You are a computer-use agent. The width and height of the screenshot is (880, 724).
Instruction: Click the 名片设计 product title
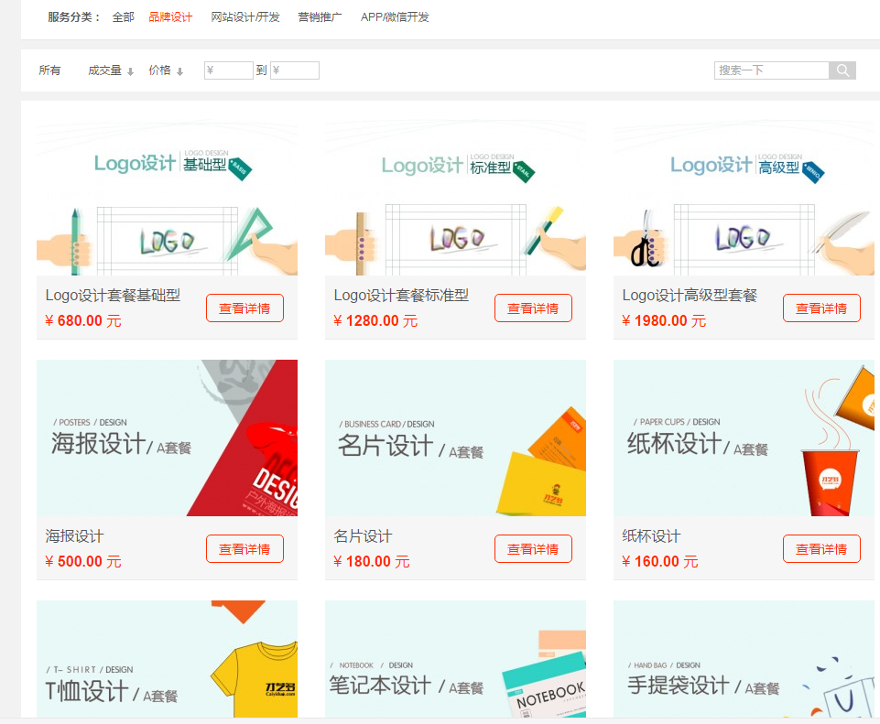(x=363, y=535)
